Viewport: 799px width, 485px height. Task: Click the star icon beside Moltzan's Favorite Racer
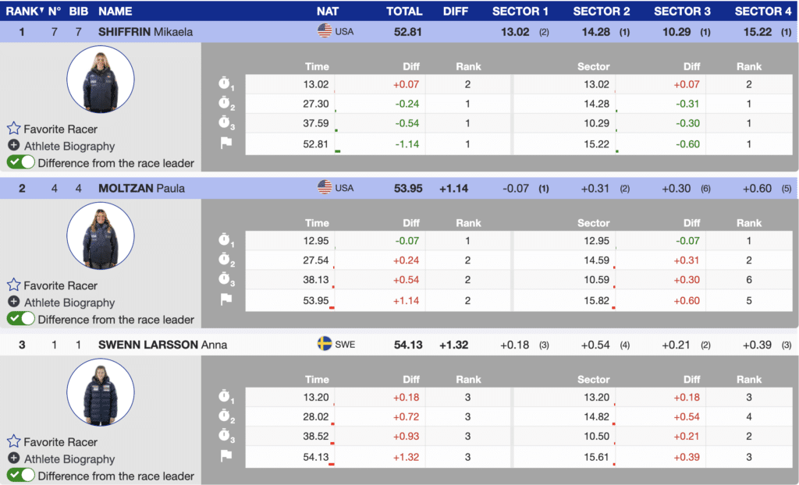click(13, 285)
